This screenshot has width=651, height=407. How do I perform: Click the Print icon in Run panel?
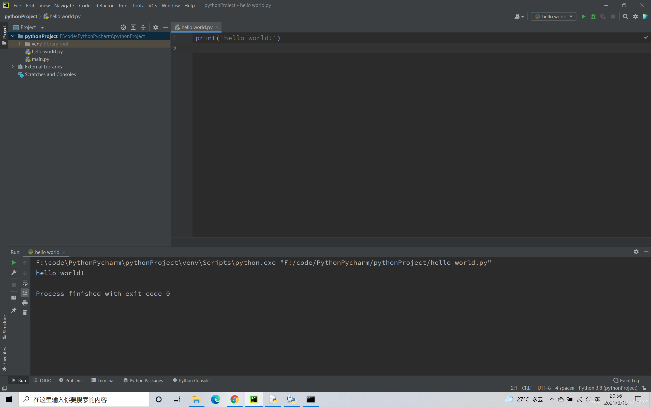click(x=25, y=303)
